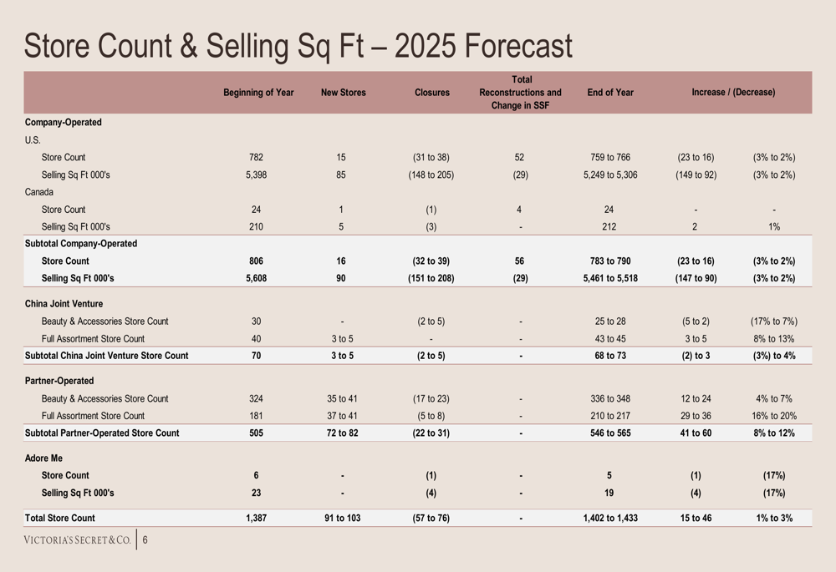Select the Adore Me section heading
836x572 pixels.
[x=43, y=458]
